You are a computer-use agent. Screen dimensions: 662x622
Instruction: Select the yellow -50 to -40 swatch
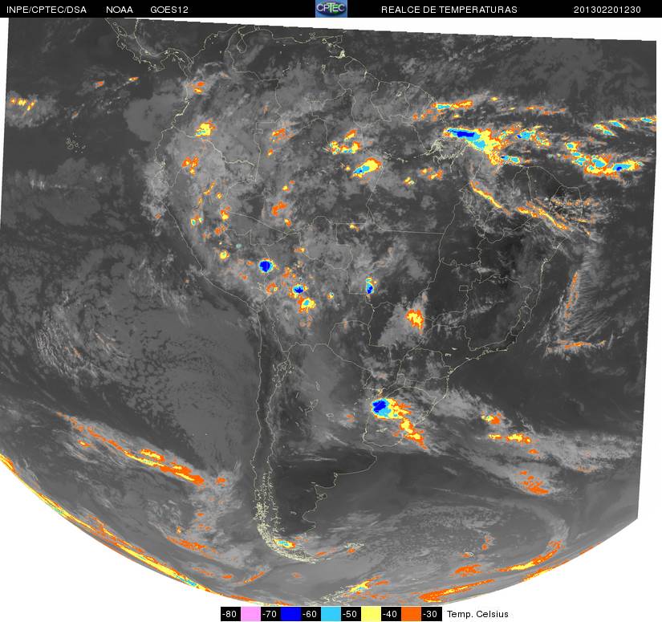pyautogui.click(x=371, y=613)
